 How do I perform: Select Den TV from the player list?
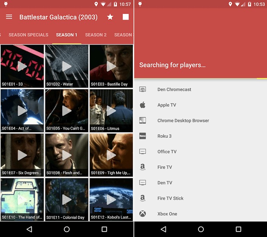click(x=201, y=183)
